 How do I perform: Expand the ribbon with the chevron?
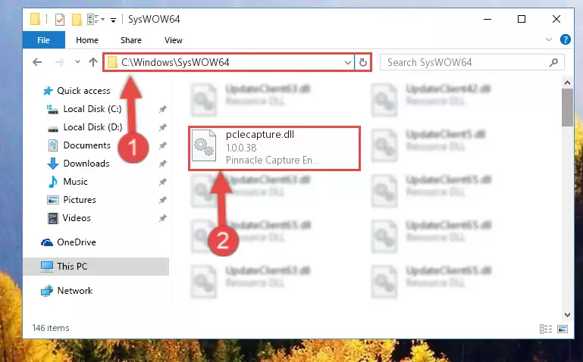pos(548,39)
